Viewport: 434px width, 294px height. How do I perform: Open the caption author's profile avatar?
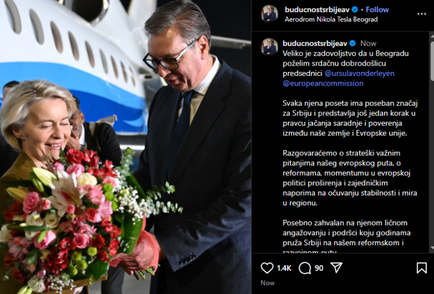pyautogui.click(x=269, y=46)
